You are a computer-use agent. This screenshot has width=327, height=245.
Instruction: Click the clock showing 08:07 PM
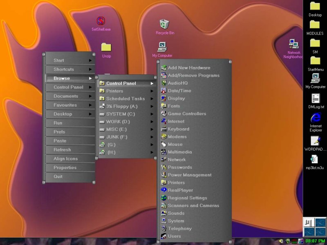click(x=315, y=241)
